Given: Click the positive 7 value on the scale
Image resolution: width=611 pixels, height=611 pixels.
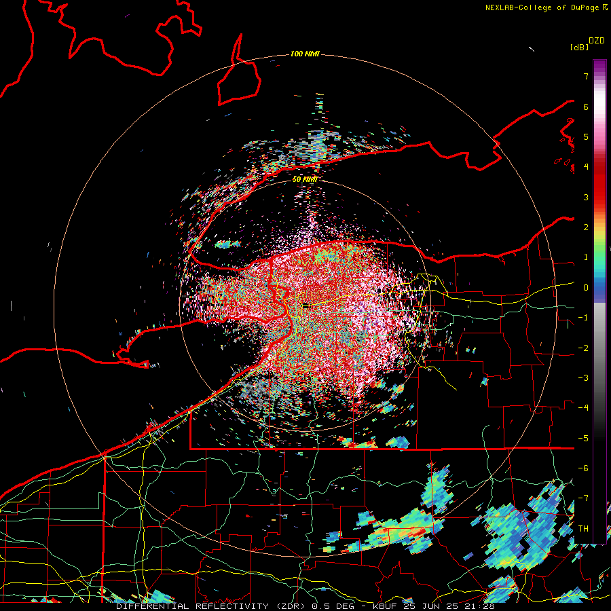Looking at the screenshot, I should tap(586, 76).
